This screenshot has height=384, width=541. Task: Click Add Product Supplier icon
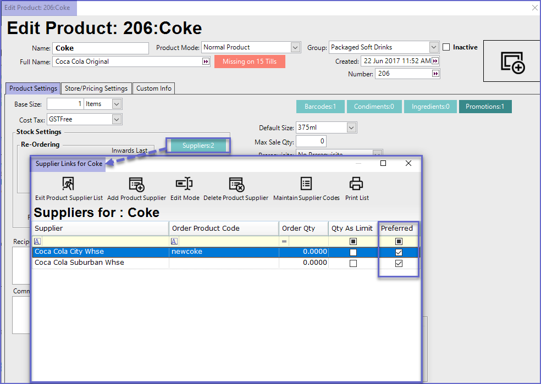(x=136, y=184)
